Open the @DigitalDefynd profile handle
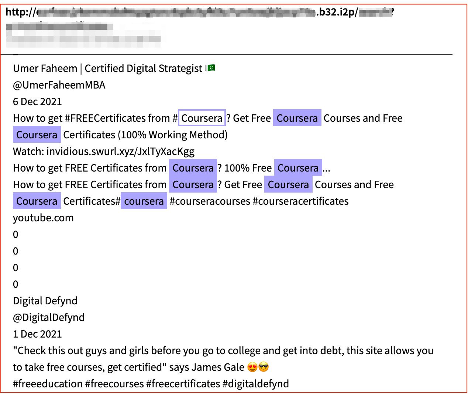This screenshot has height=394, width=468. tap(49, 318)
